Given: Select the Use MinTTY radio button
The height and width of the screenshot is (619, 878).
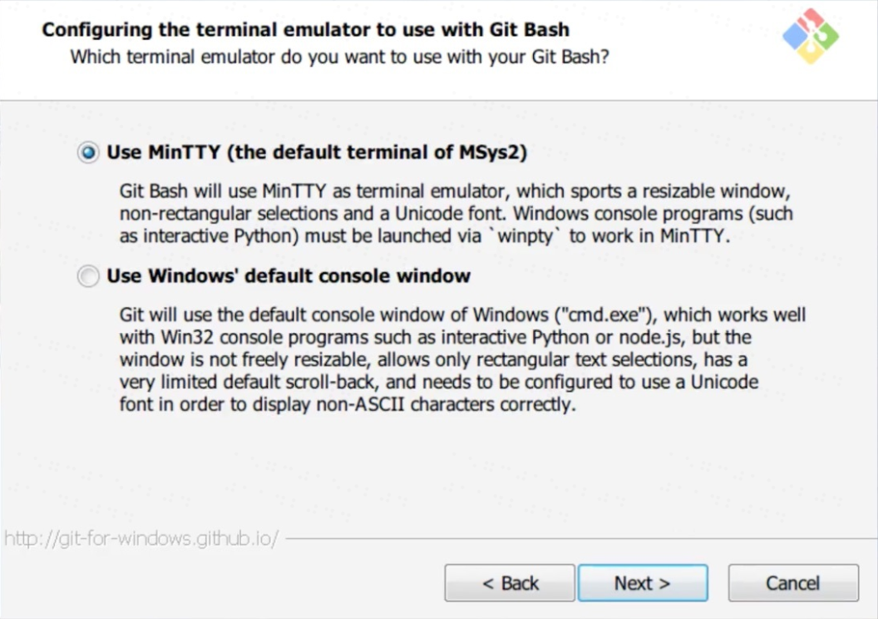Looking at the screenshot, I should (x=88, y=153).
